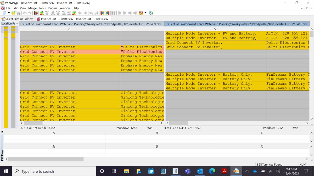Open the Help menu
The height and width of the screenshot is (176, 314).
point(76,8)
